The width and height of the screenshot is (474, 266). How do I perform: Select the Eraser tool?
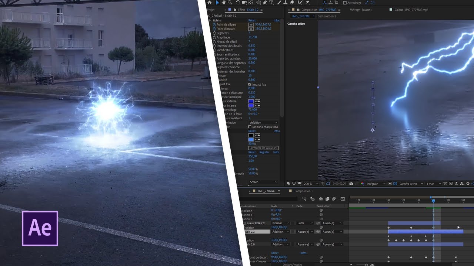292,3
